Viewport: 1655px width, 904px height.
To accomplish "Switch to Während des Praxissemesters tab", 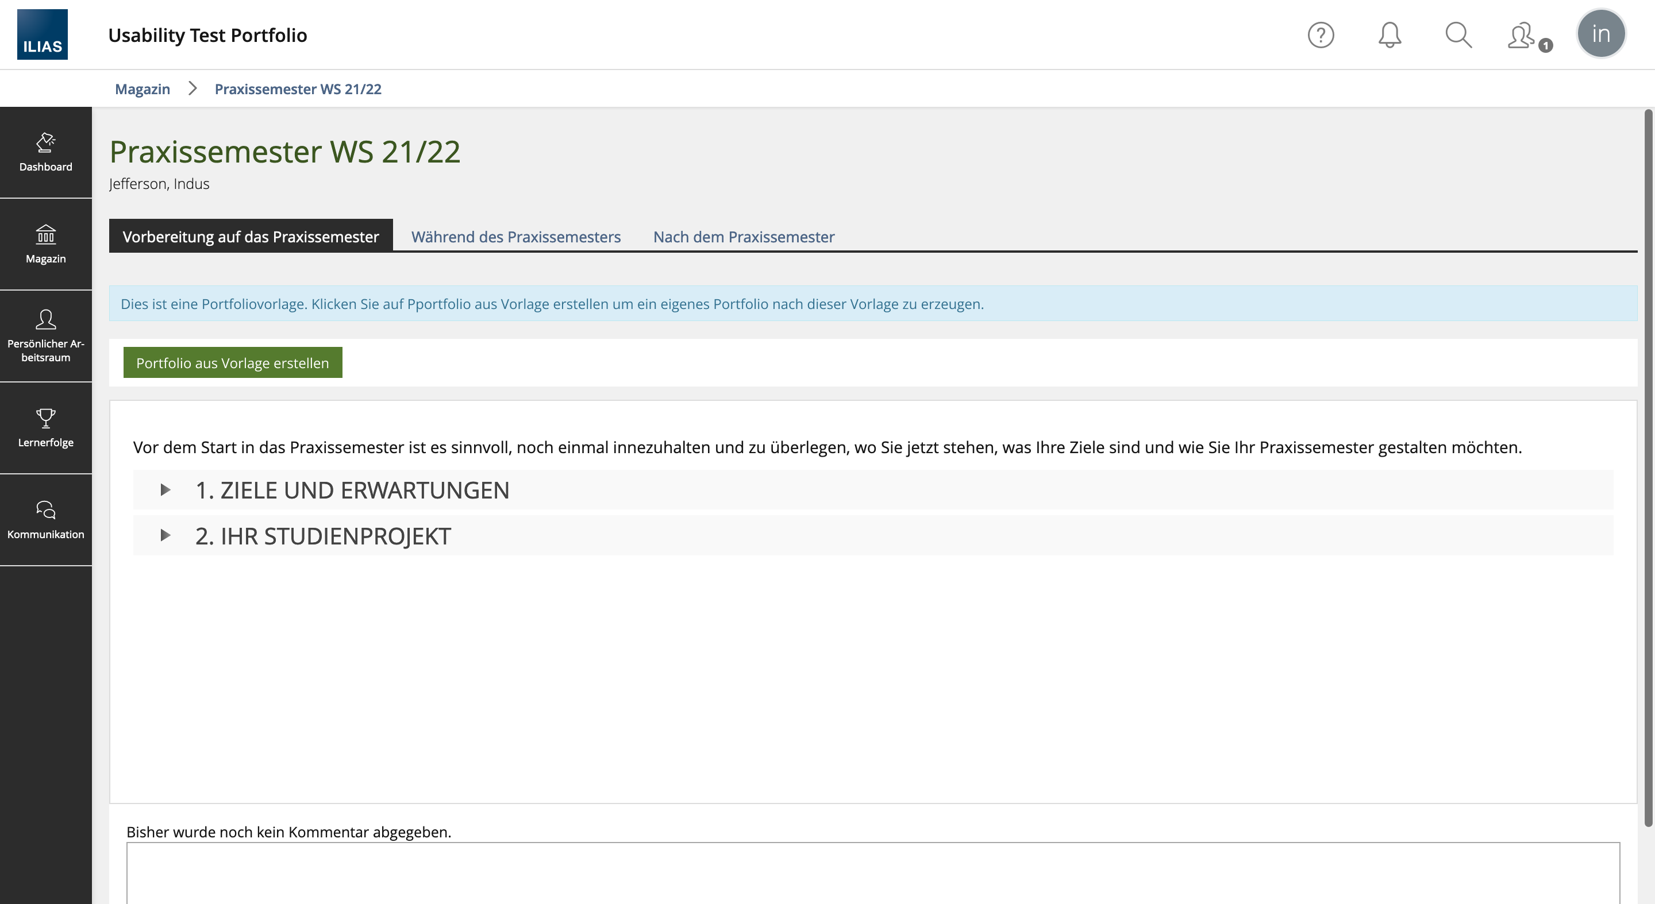I will [x=516, y=237].
